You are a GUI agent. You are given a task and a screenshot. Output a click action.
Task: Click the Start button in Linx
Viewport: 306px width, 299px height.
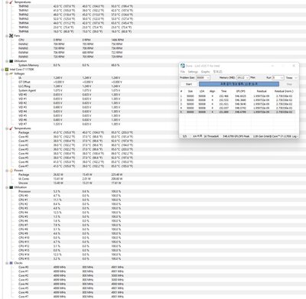pyautogui.click(x=189, y=84)
